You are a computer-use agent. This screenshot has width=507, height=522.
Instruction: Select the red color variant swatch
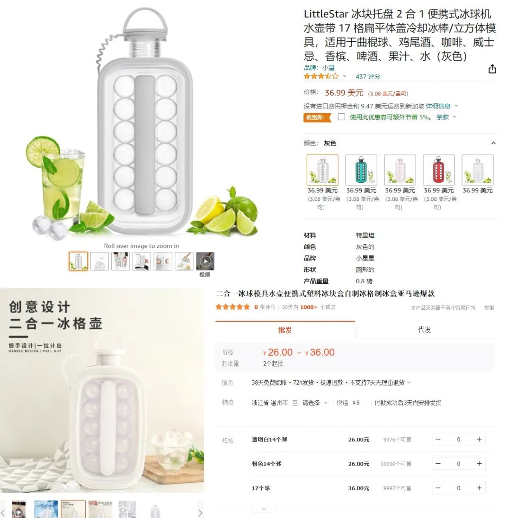[x=438, y=170]
